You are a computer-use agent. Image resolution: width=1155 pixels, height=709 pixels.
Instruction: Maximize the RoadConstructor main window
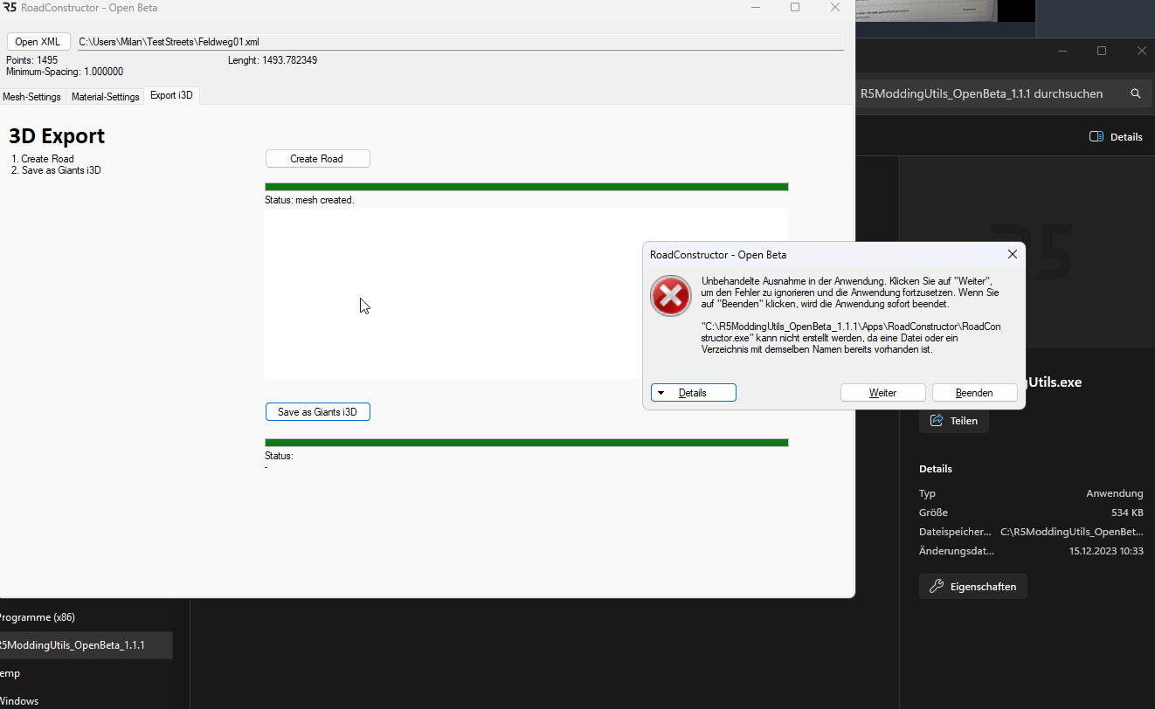tap(795, 7)
